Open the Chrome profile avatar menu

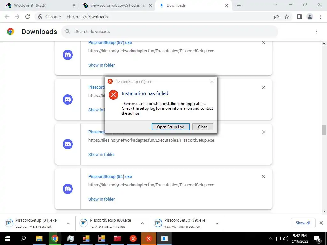[x=310, y=17]
